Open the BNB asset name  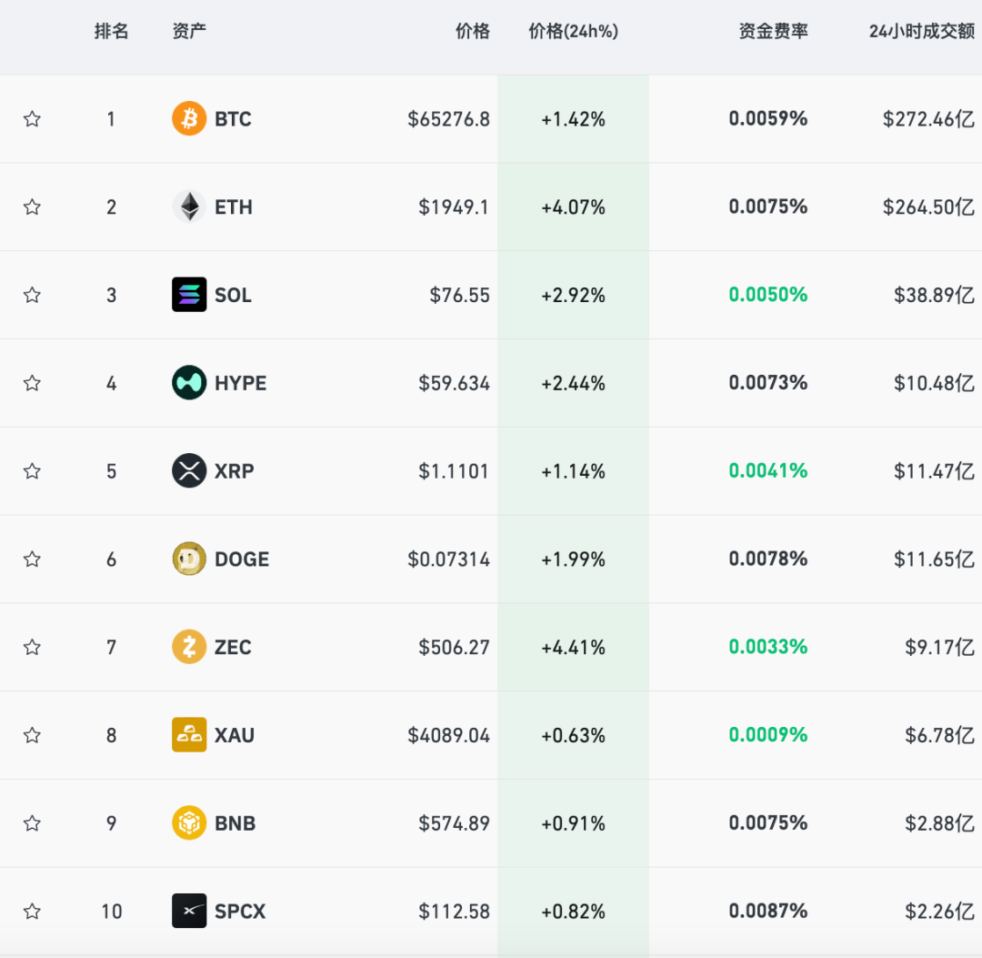[235, 823]
